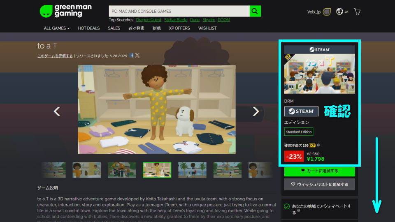Click the globe language selector icon

coord(339,12)
